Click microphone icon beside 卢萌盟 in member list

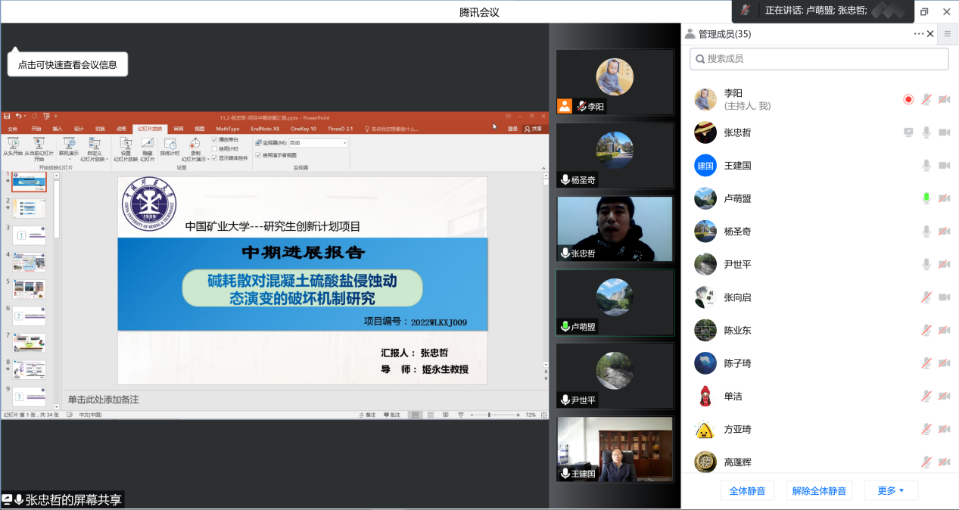(926, 198)
